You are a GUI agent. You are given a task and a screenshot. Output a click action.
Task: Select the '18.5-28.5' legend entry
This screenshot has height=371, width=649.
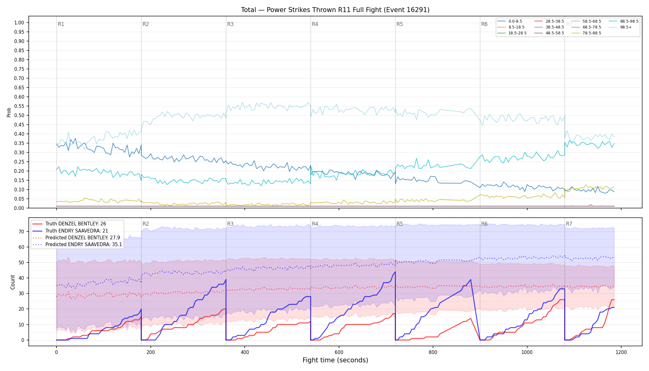click(x=512, y=33)
